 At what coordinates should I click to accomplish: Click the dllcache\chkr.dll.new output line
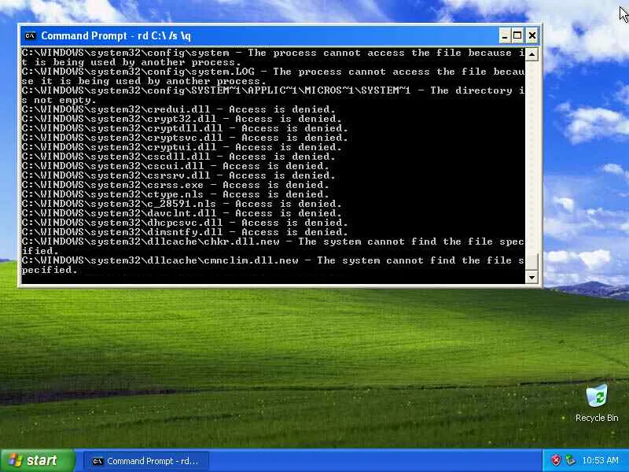click(x=273, y=246)
